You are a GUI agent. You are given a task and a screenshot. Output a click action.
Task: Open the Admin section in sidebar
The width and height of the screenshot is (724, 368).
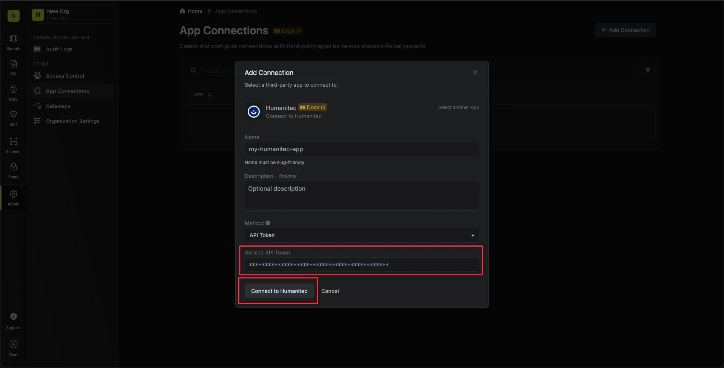click(13, 198)
